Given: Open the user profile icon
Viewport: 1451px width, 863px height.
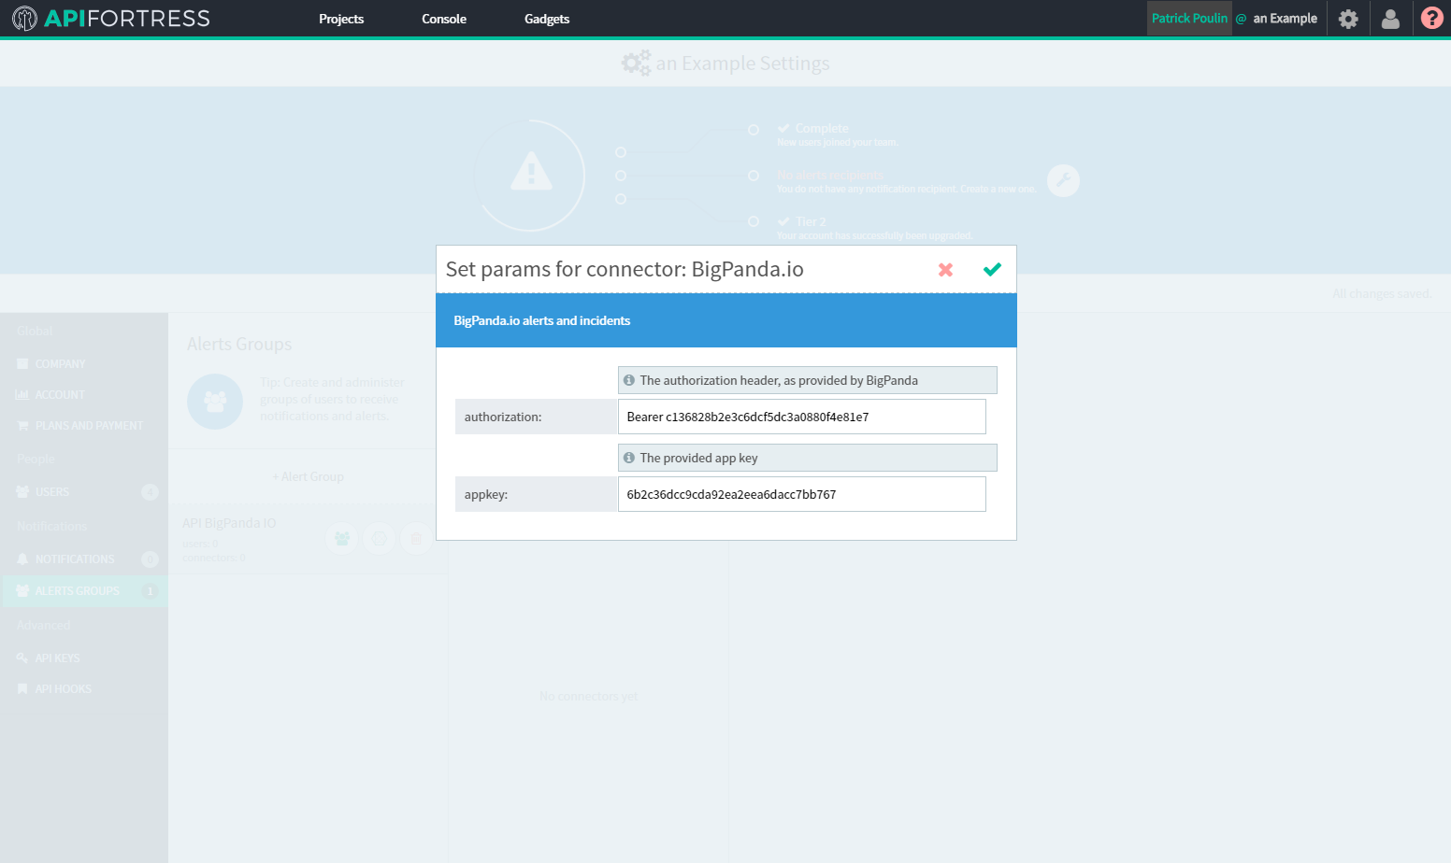Looking at the screenshot, I should pyautogui.click(x=1390, y=19).
